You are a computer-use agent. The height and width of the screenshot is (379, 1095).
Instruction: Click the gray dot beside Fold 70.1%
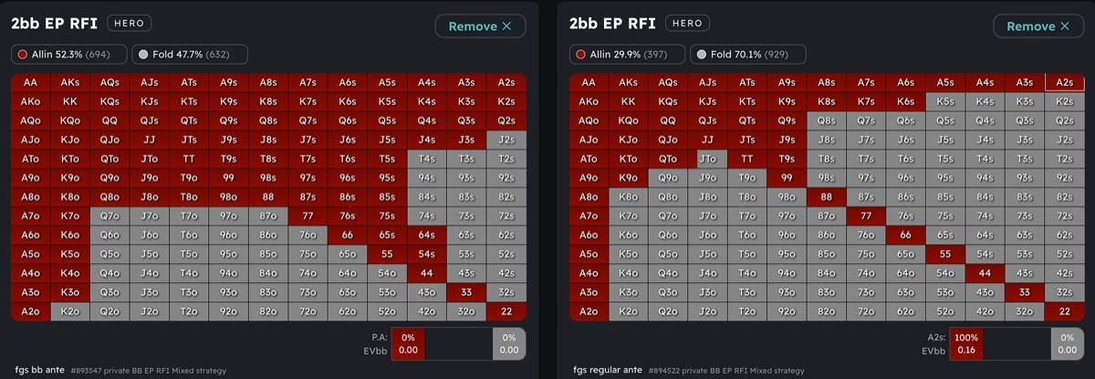pos(702,55)
